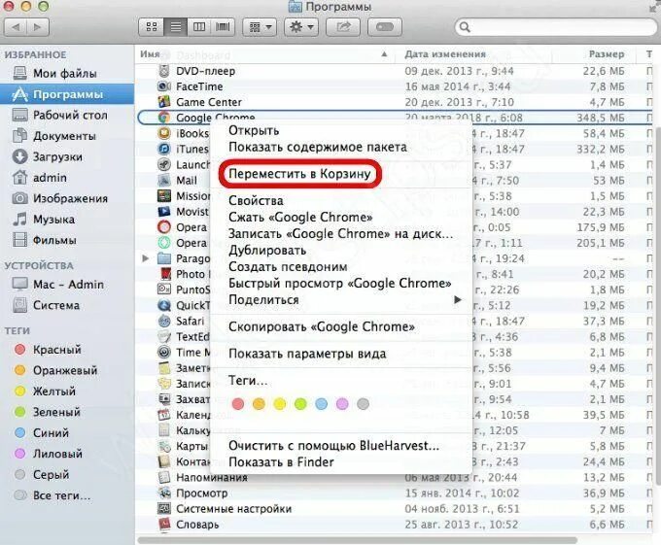Image resolution: width=661 pixels, height=545 pixels.
Task: Choose Показать параметры вида
Action: (x=340, y=354)
